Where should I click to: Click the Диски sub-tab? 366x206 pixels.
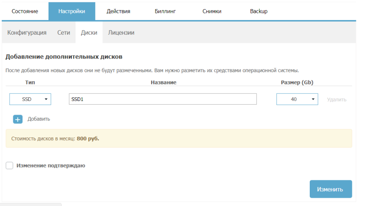coord(89,33)
